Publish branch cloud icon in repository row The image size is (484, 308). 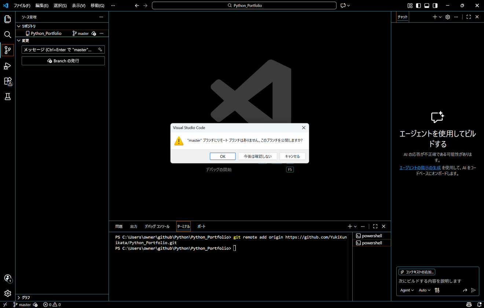point(94,33)
